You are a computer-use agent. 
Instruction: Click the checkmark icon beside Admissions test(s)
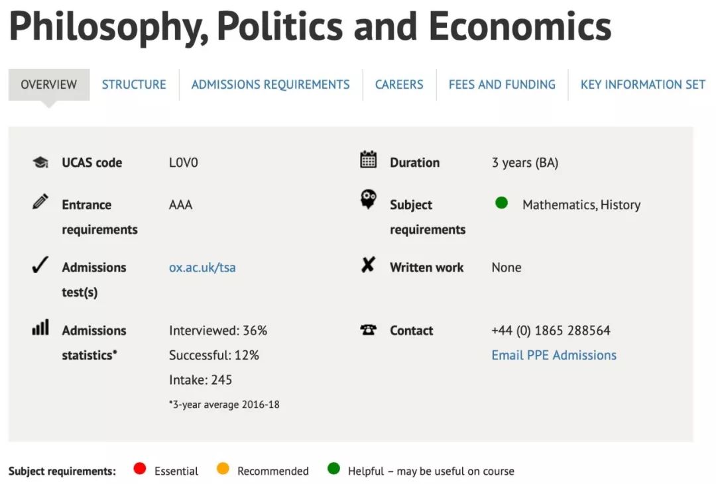point(40,266)
